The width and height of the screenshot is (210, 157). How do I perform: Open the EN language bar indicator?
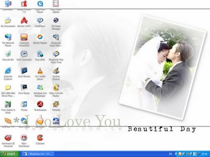pos(171,154)
